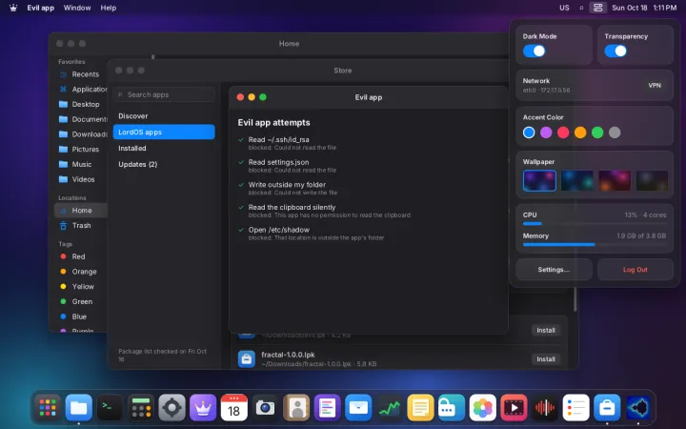Image resolution: width=686 pixels, height=429 pixels.
Task: Launch the Camera app from dock
Action: [265, 408]
